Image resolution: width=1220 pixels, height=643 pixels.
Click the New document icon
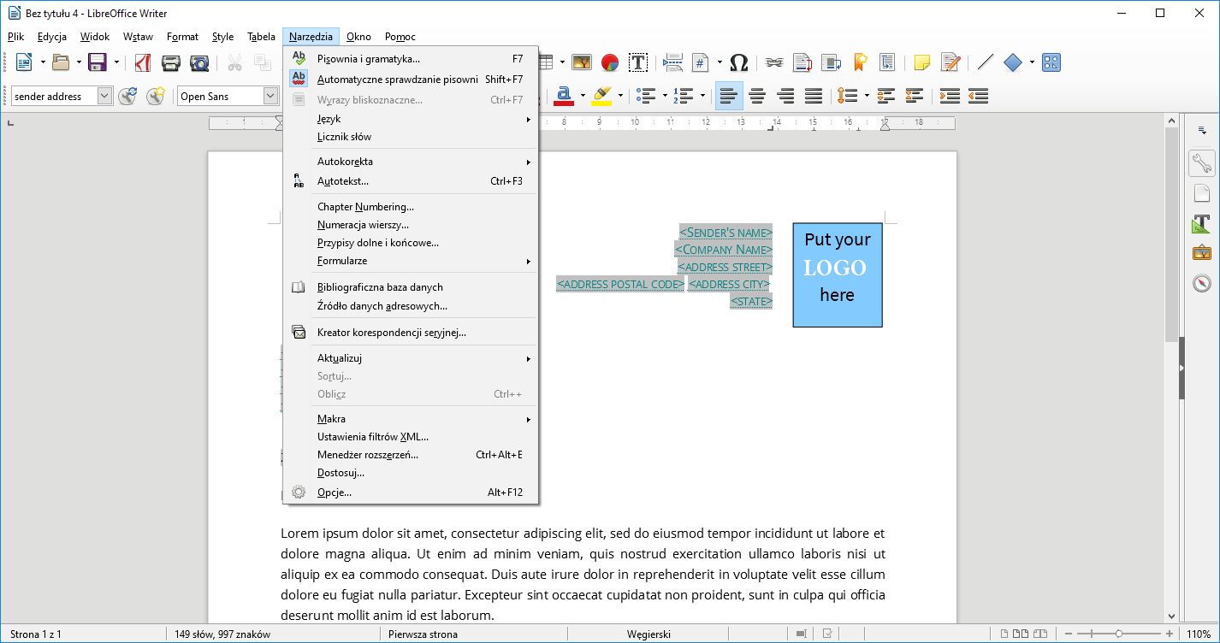pos(23,62)
